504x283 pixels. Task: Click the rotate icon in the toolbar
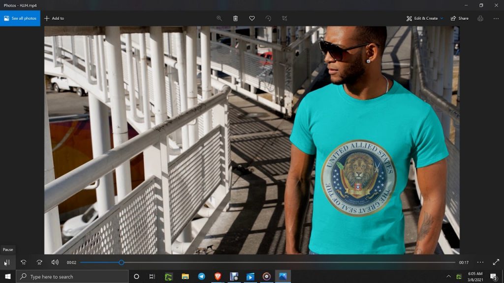point(268,18)
